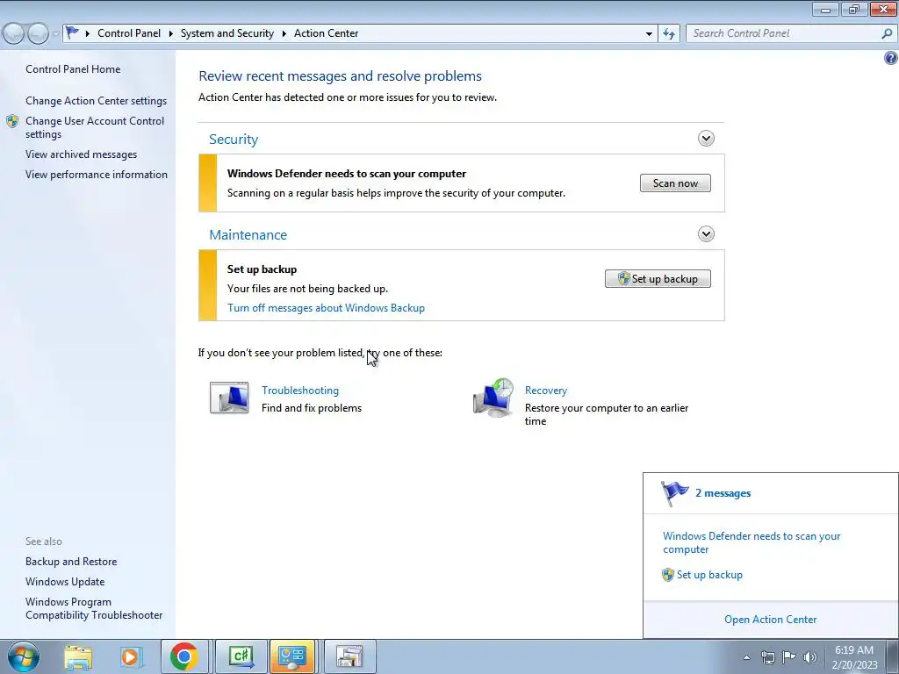The width and height of the screenshot is (899, 674).
Task: Collapse the Security section chevron
Action: tap(706, 138)
